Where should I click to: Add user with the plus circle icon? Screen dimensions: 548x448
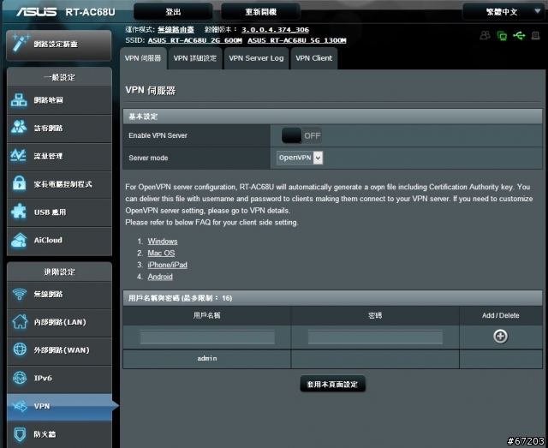(x=500, y=337)
